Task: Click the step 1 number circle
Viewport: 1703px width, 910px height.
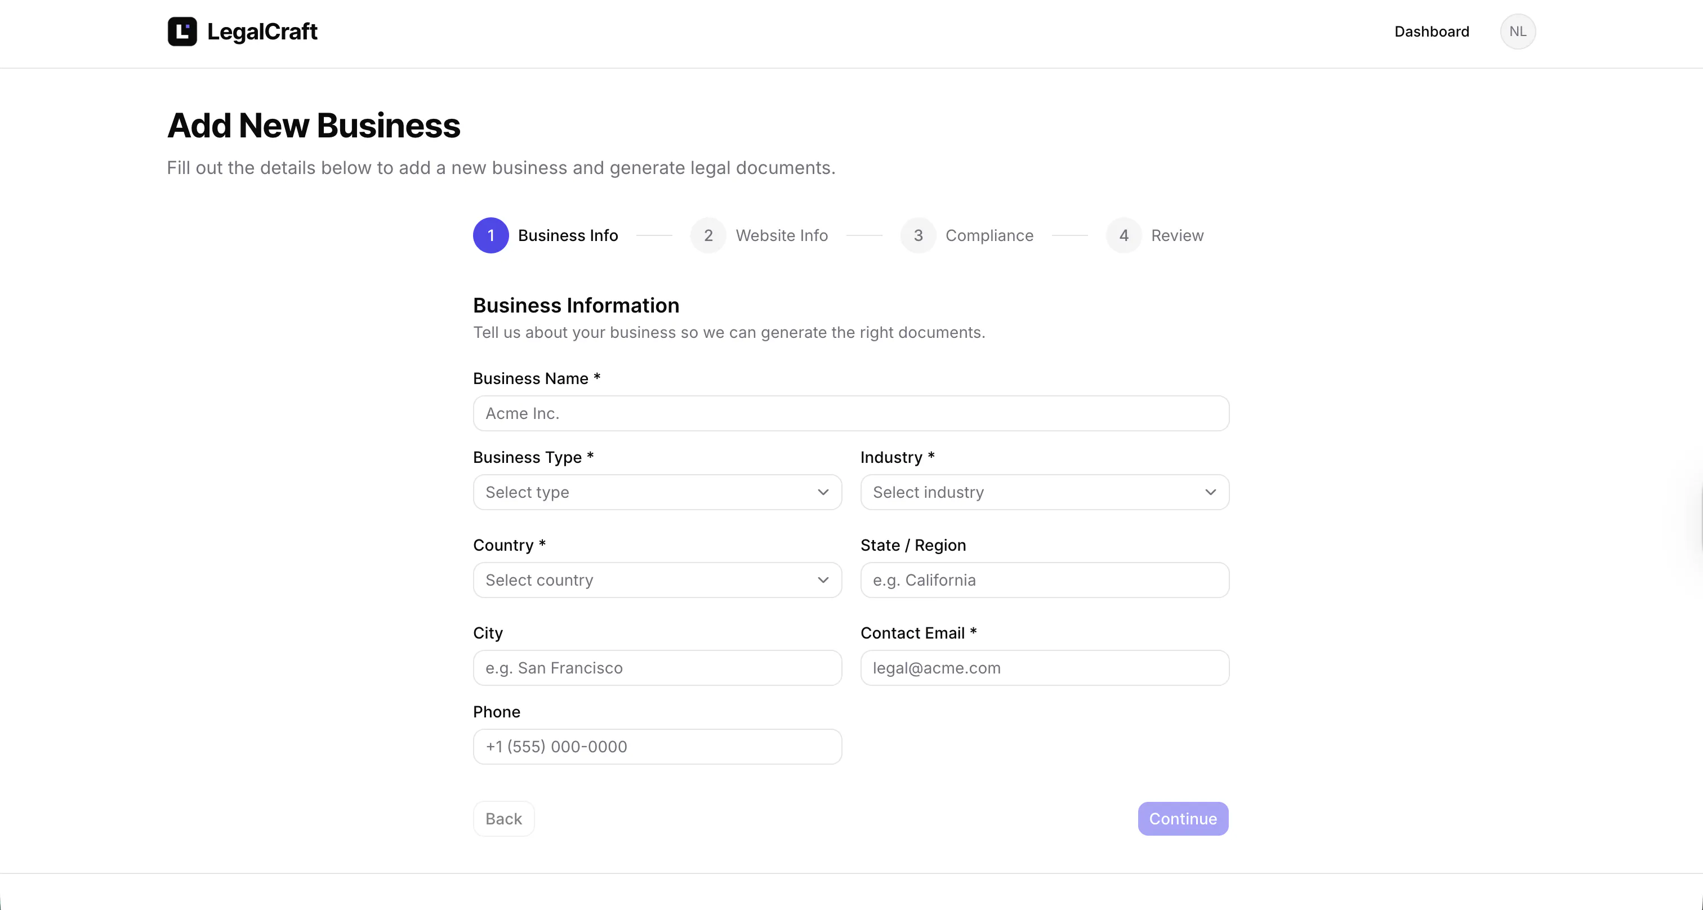Action: [491, 235]
